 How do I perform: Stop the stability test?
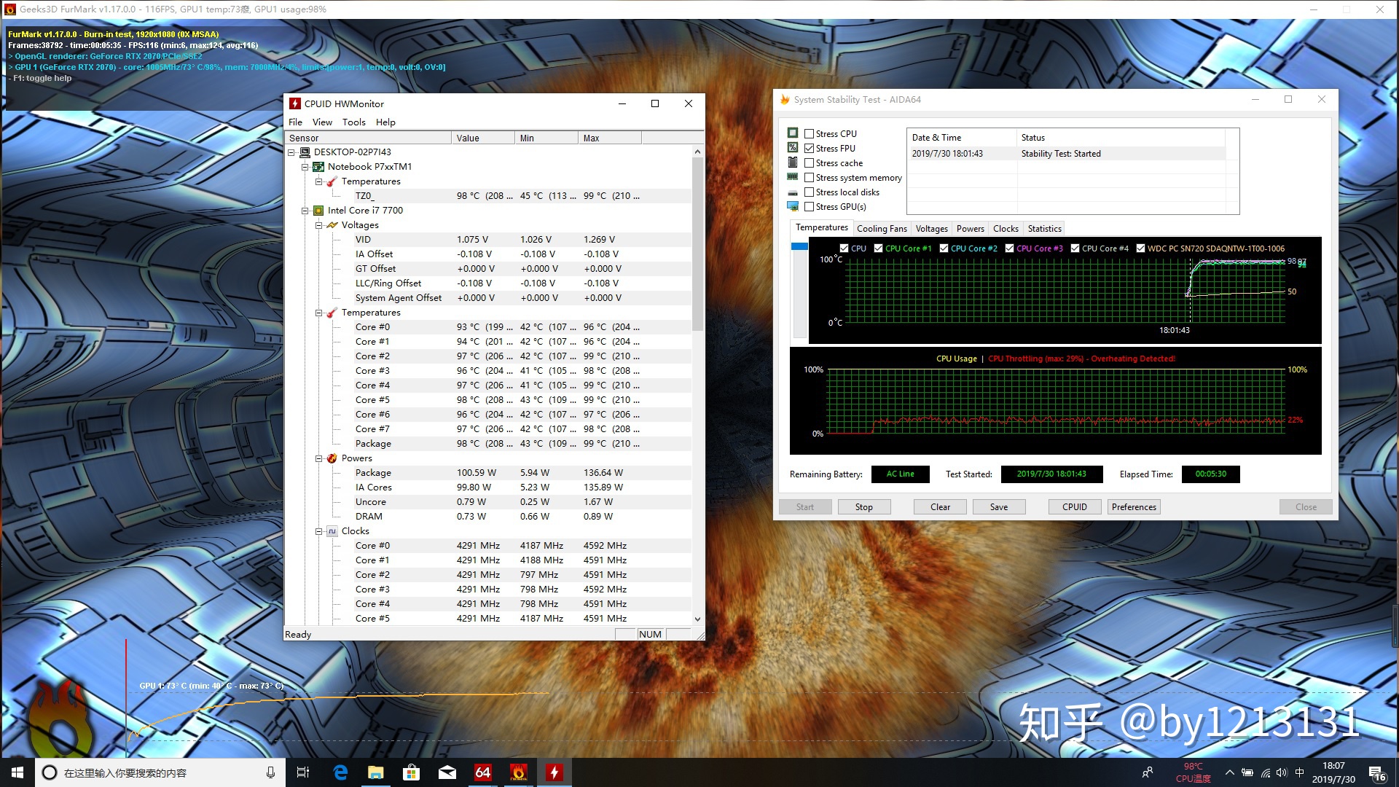pyautogui.click(x=863, y=507)
